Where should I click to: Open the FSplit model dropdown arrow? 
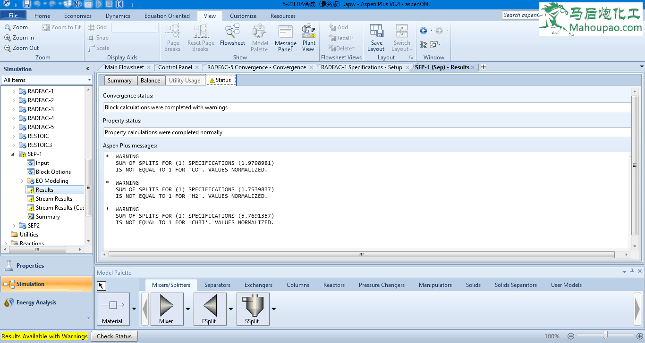[x=231, y=309]
